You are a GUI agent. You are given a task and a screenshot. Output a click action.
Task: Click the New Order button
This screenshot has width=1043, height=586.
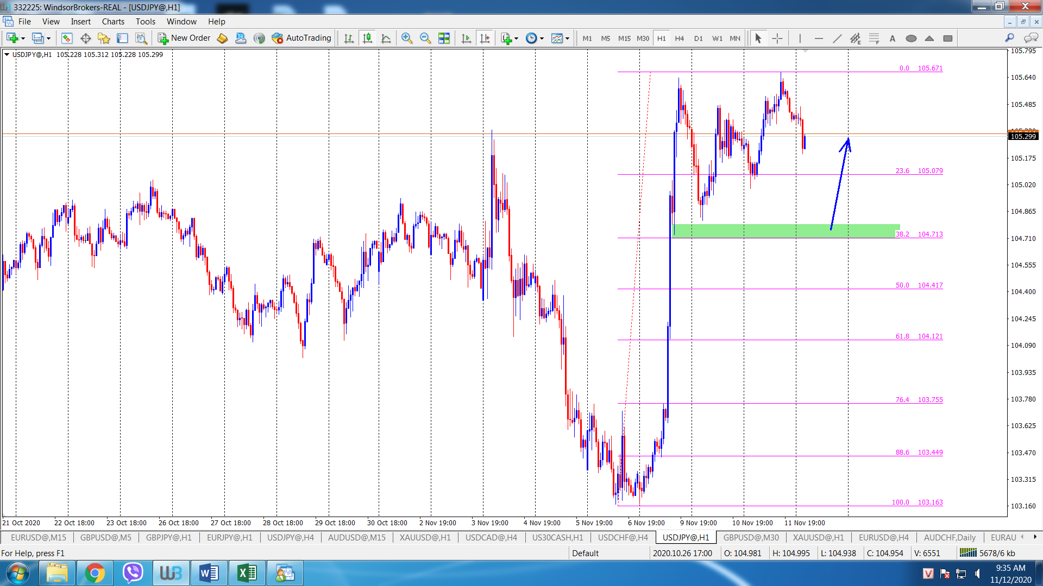click(184, 38)
